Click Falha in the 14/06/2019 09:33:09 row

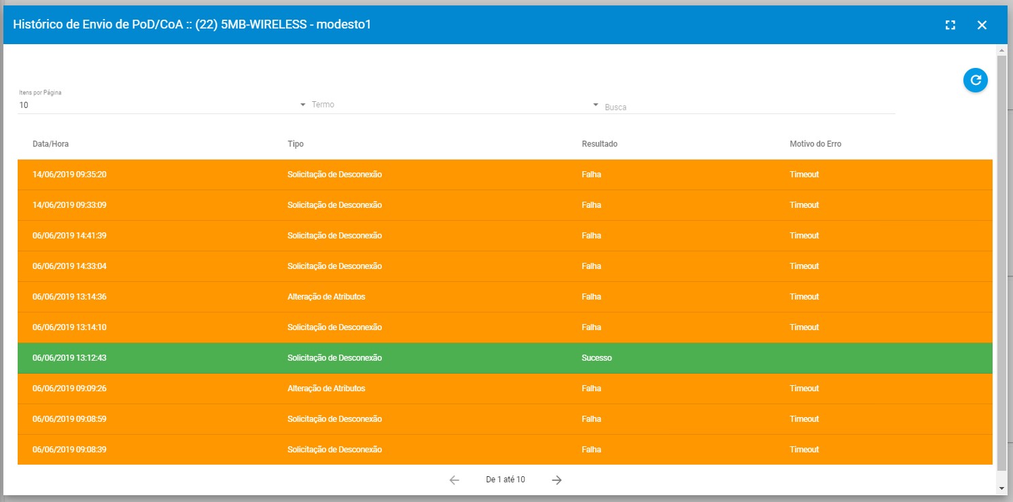pyautogui.click(x=591, y=205)
